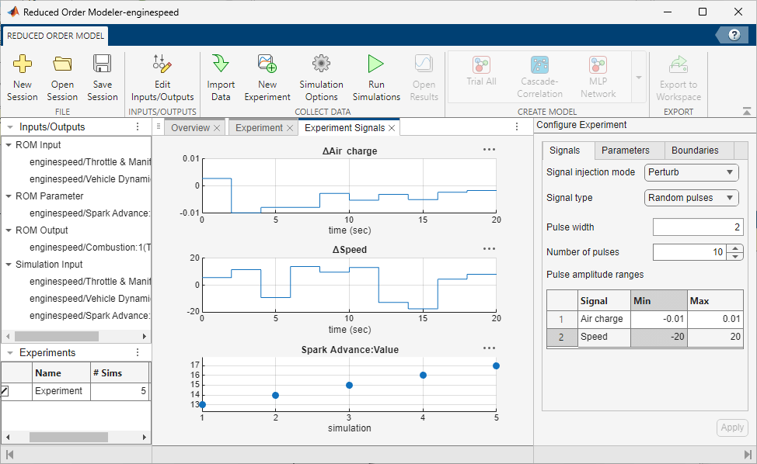757x464 pixels.
Task: Open the Parameters tab in Configure Experiment
Action: point(628,150)
